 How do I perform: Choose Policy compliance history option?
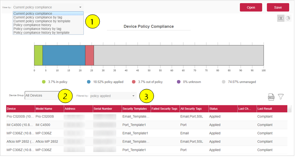tap(48, 25)
